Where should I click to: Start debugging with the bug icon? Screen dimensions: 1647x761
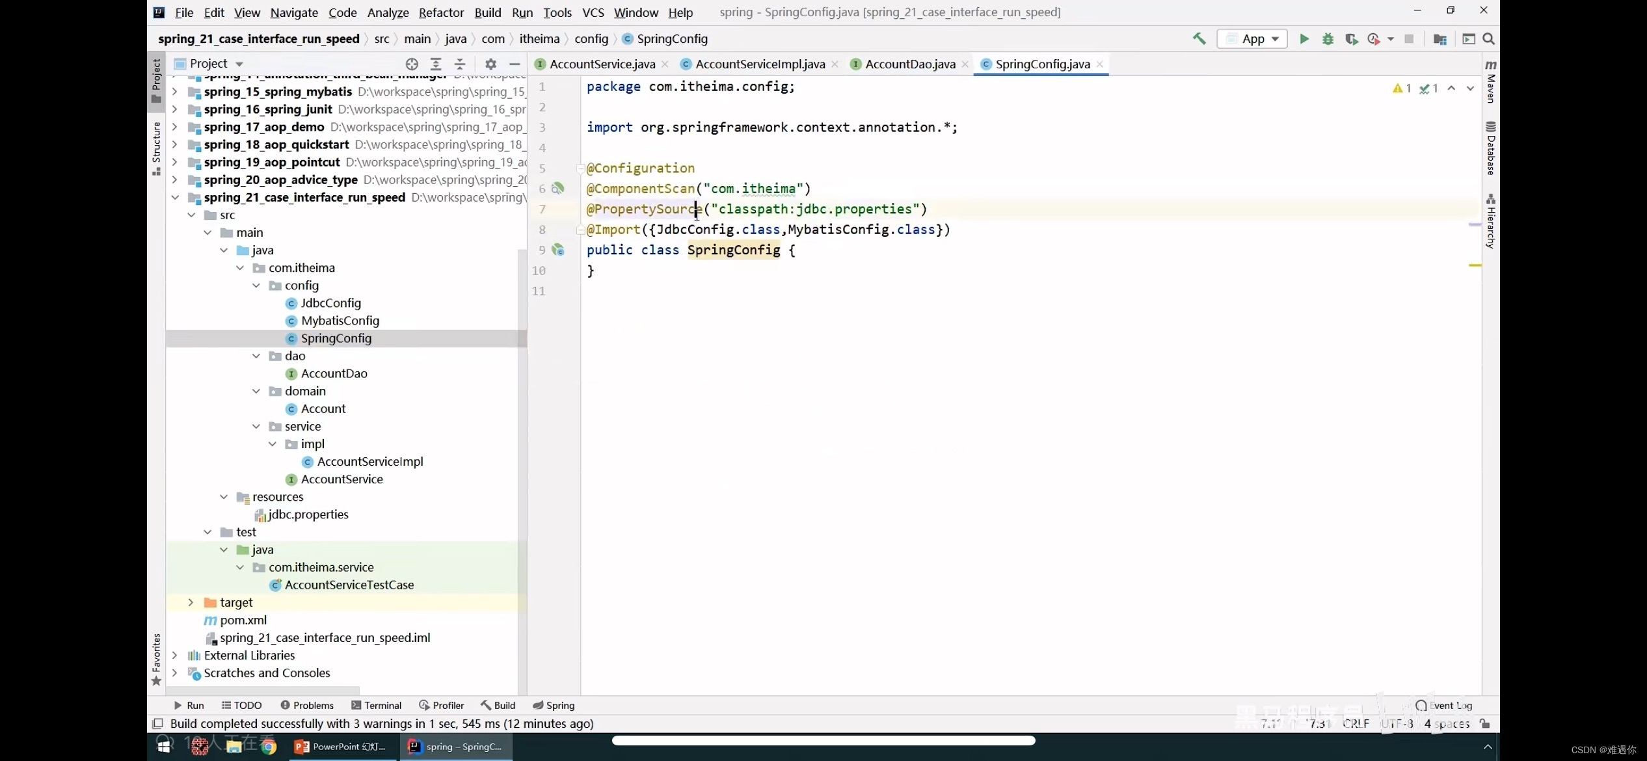(x=1328, y=39)
